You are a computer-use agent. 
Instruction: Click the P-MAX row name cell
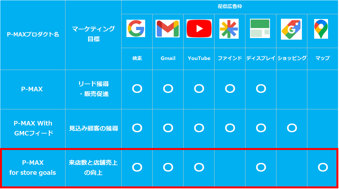[32, 89]
